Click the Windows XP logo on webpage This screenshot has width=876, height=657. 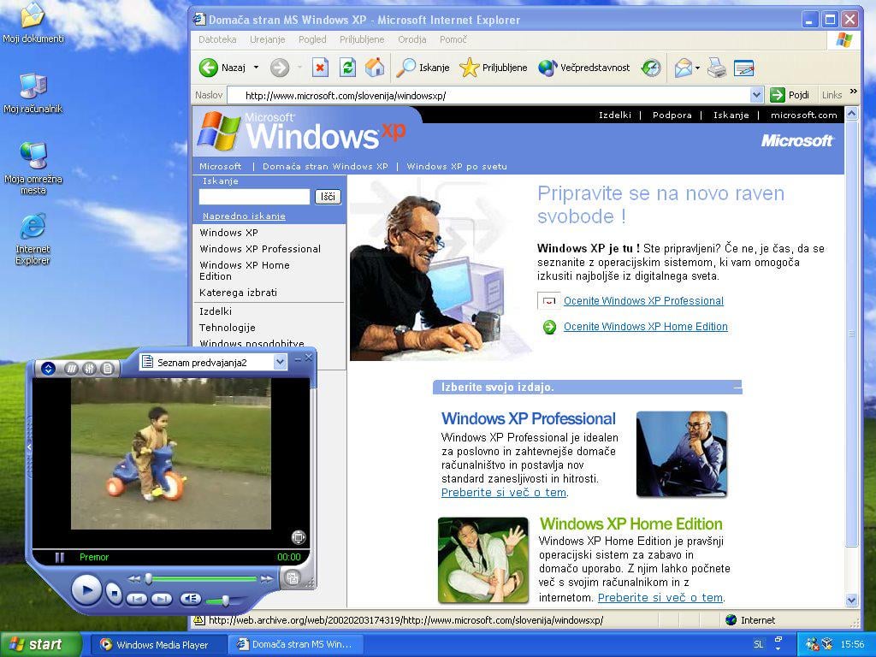coord(302,133)
